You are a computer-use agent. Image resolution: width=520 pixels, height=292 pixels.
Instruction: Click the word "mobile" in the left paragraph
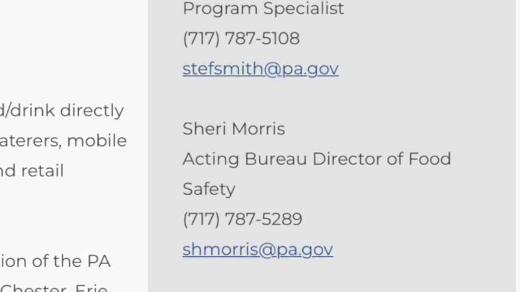[97, 141]
